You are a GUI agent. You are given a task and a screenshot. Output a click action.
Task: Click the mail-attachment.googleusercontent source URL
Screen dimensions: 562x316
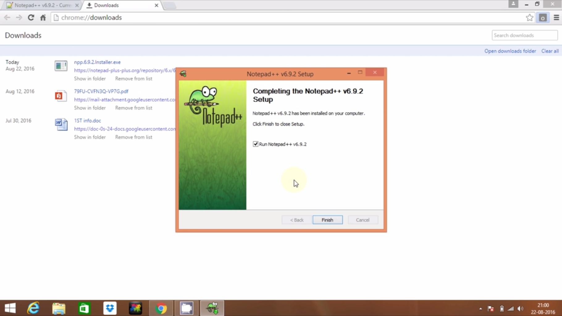(x=125, y=100)
